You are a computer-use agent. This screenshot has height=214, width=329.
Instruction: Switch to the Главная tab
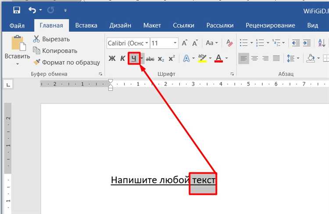pos(51,25)
